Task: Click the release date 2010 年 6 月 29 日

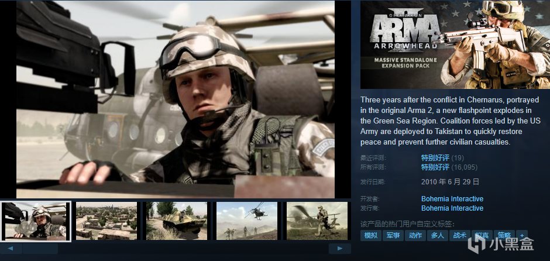Action: tap(450, 182)
